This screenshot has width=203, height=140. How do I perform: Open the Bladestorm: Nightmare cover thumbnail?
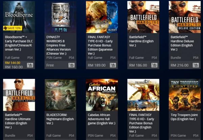tap(61, 95)
